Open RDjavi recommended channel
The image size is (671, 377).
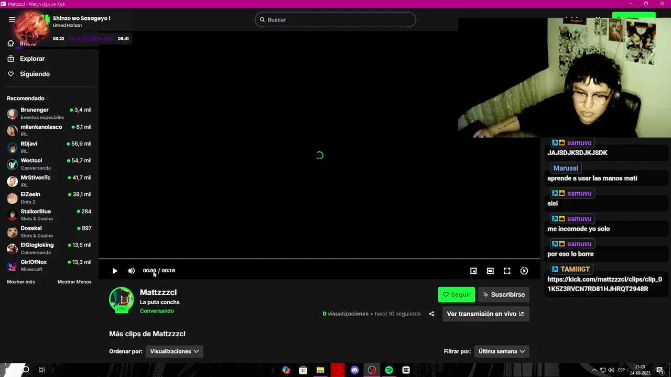coord(49,147)
